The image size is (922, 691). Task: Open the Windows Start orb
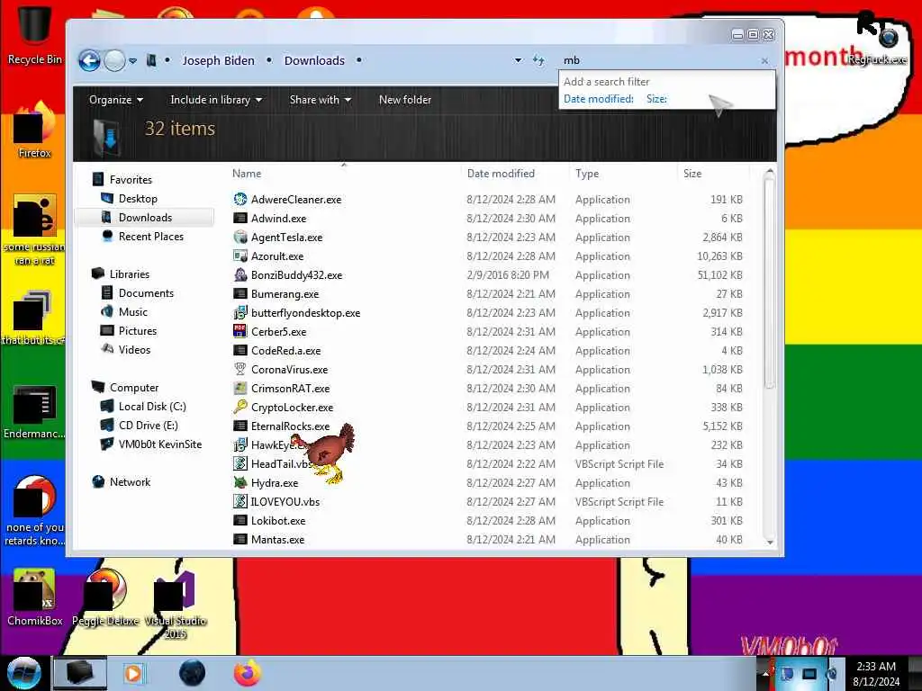[23, 673]
